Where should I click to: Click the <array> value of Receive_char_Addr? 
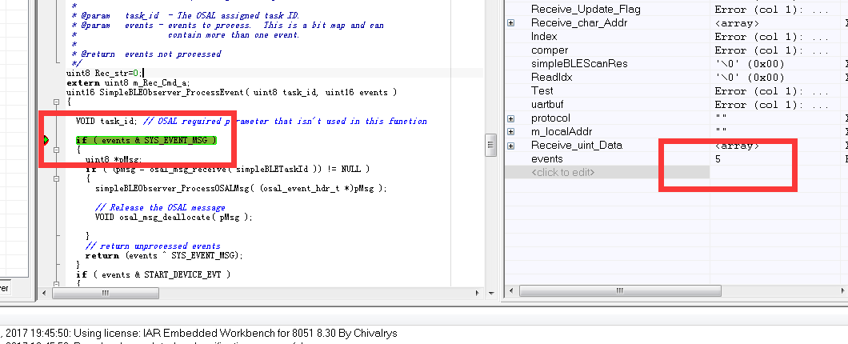737,23
